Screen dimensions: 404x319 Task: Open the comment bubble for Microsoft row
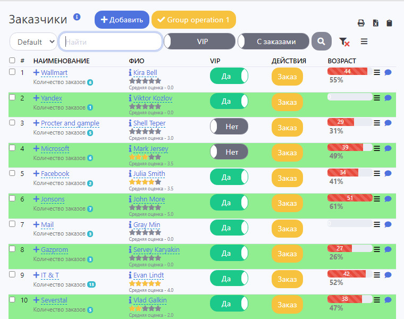pos(388,148)
